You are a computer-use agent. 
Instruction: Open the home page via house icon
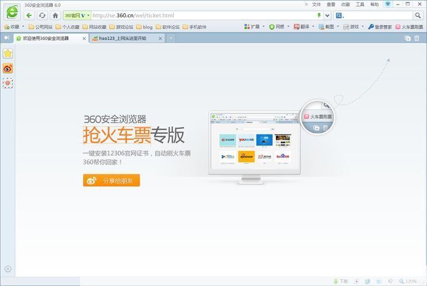coord(55,15)
